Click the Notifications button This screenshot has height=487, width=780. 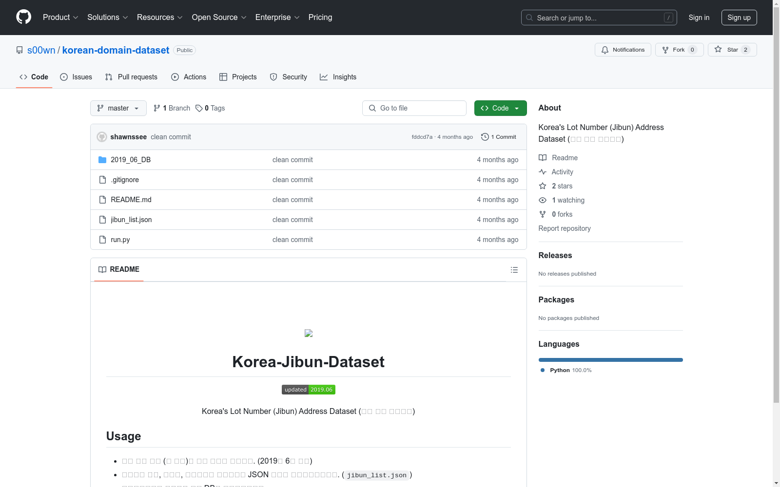point(623,50)
